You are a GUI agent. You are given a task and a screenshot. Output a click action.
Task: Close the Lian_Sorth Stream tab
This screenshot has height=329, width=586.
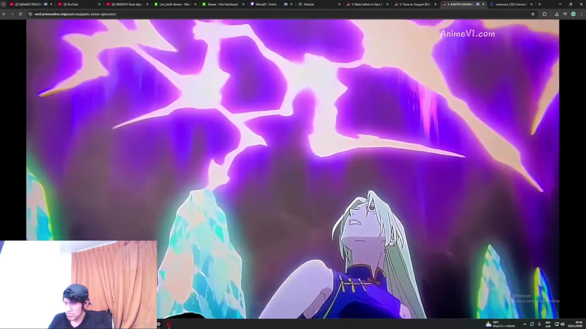pos(195,4)
